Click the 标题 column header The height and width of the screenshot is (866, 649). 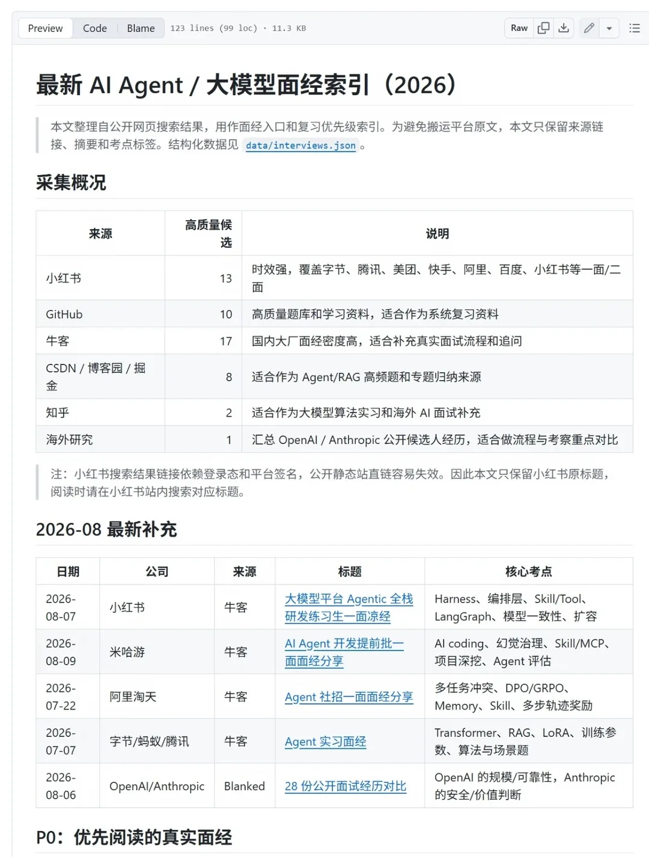350,571
